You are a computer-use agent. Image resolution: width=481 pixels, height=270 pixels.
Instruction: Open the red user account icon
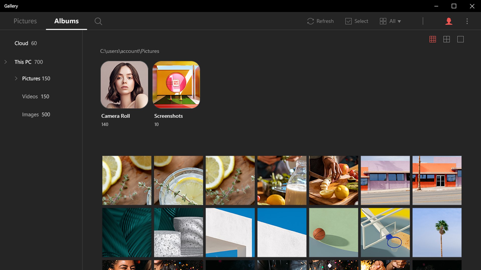[449, 21]
